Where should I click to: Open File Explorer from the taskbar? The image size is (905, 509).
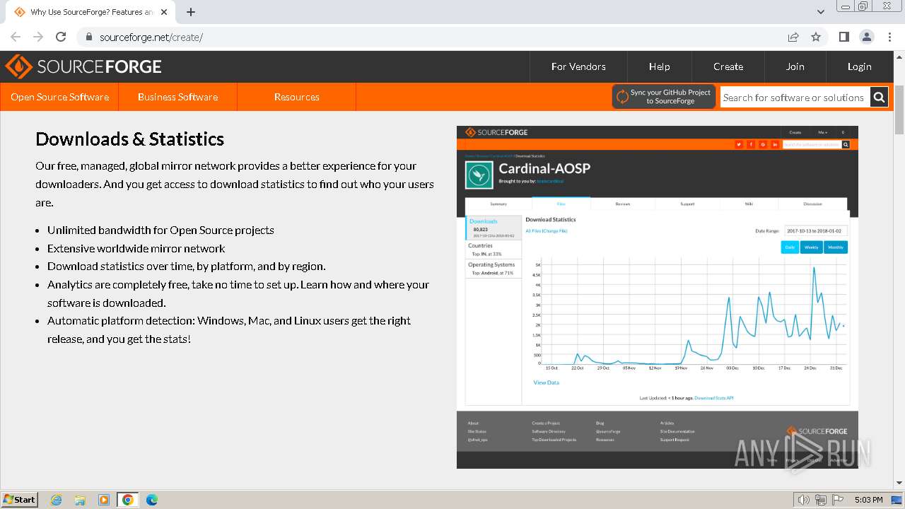click(80, 500)
